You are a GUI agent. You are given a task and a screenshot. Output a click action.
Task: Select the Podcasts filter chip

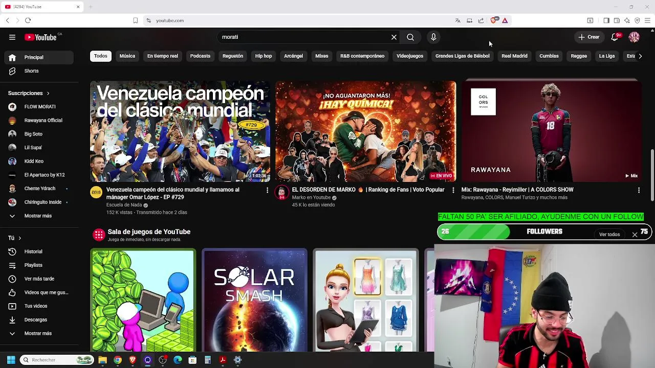point(200,56)
